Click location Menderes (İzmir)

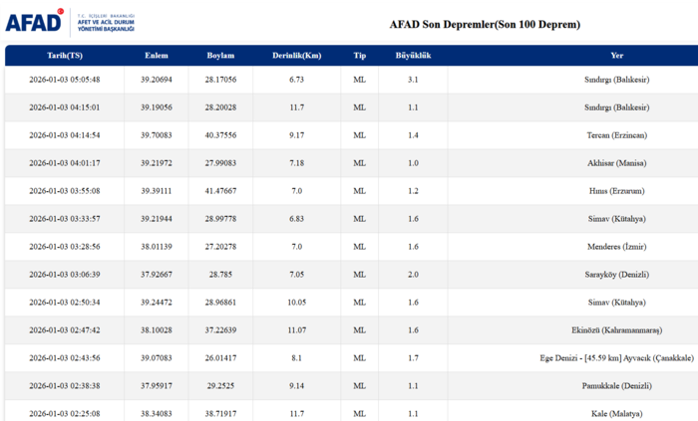coord(616,247)
